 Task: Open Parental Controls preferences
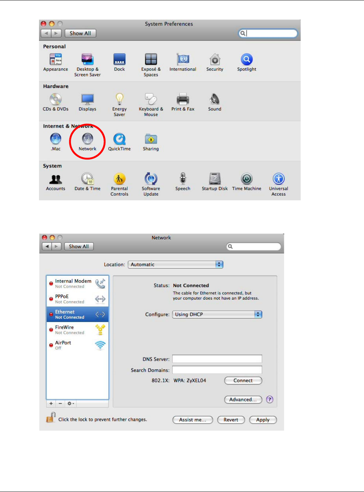tap(119, 184)
